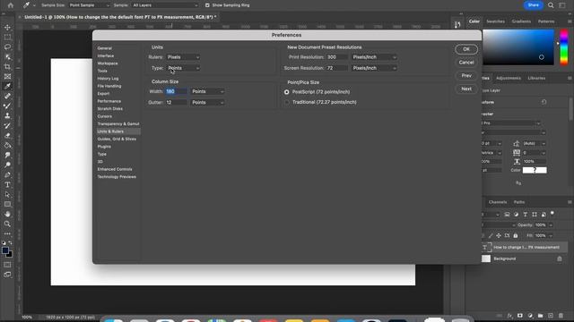The width and height of the screenshot is (574, 322).
Task: Add a layer mask icon
Action: click(x=520, y=316)
